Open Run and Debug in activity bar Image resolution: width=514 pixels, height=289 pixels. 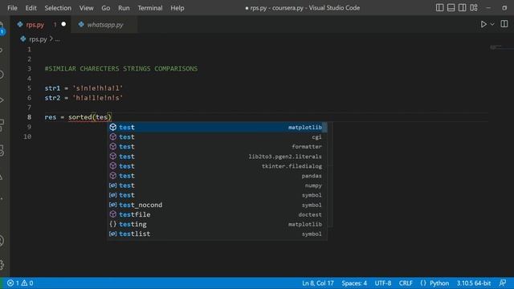(x=2, y=100)
